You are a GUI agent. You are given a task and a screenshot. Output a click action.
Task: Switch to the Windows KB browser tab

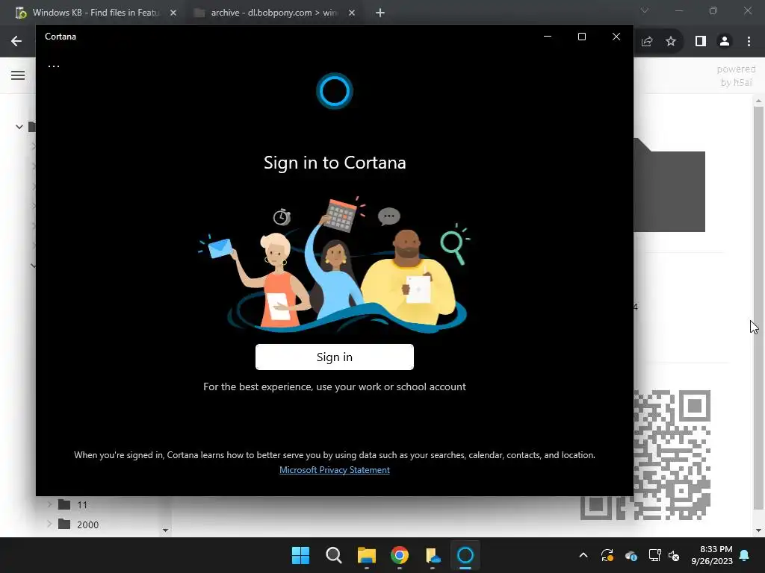[x=95, y=13]
